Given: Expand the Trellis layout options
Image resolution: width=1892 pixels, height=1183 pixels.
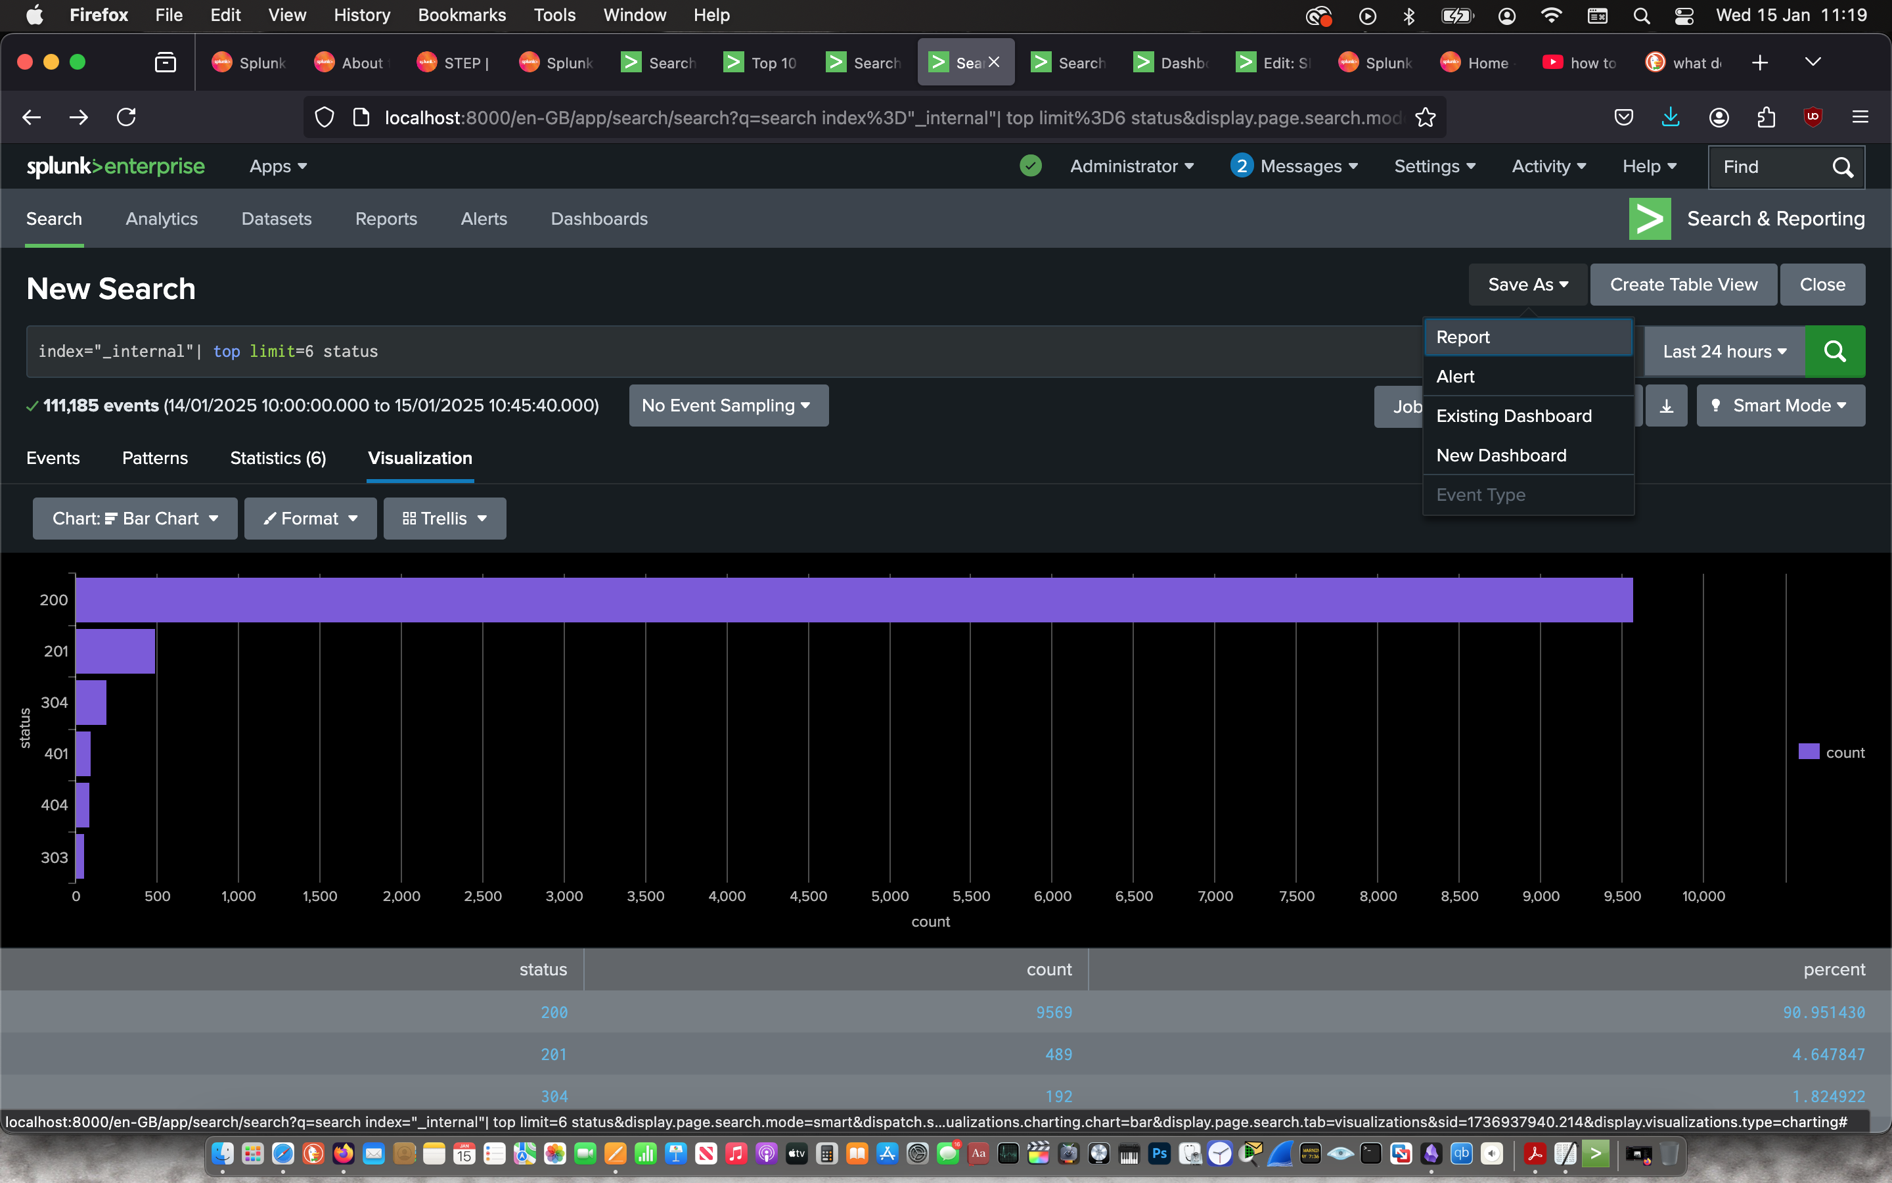Looking at the screenshot, I should (444, 519).
